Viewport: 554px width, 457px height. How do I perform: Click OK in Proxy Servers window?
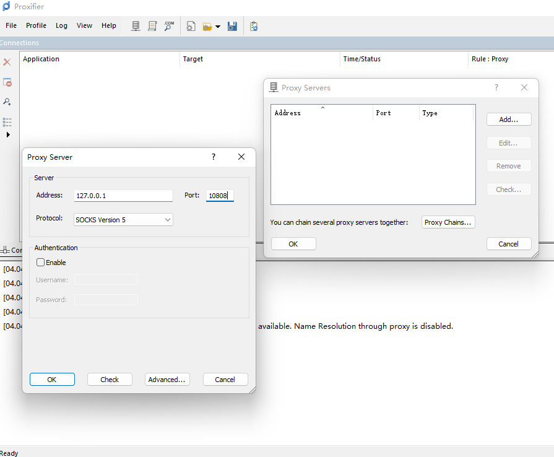[293, 244]
